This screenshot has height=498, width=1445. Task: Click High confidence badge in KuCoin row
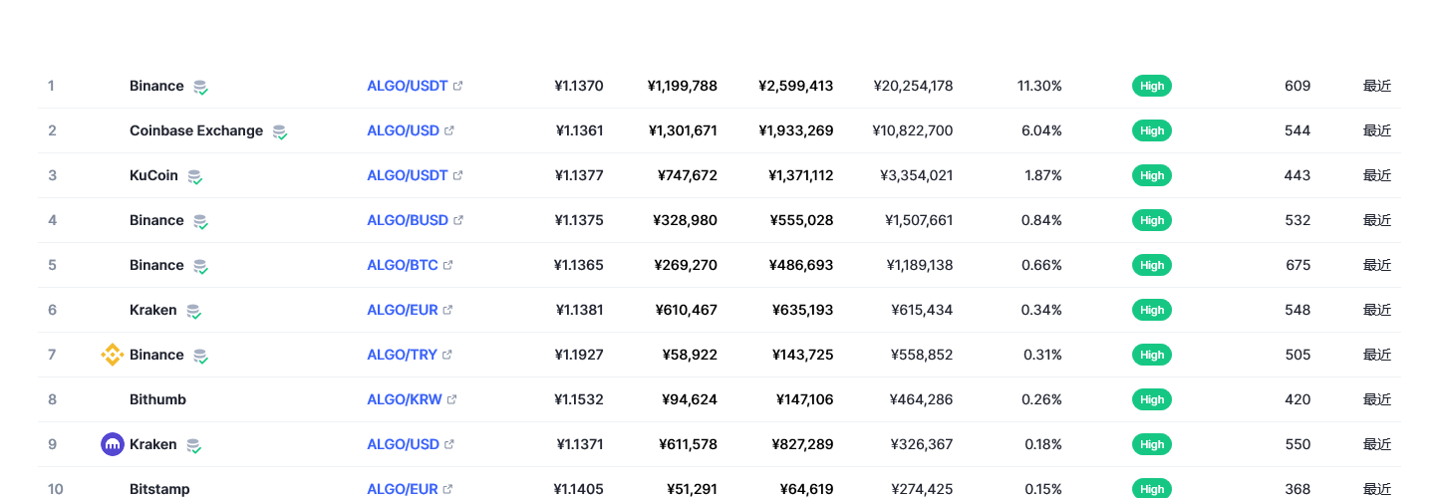coord(1152,175)
